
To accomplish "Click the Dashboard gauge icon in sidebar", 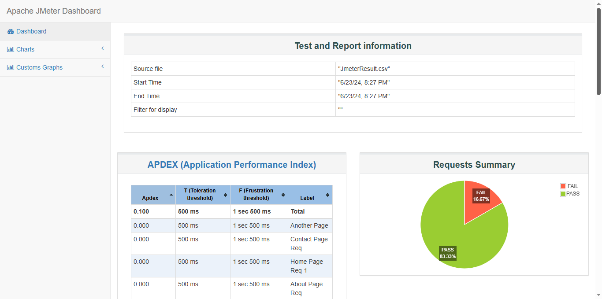I will click(x=11, y=32).
